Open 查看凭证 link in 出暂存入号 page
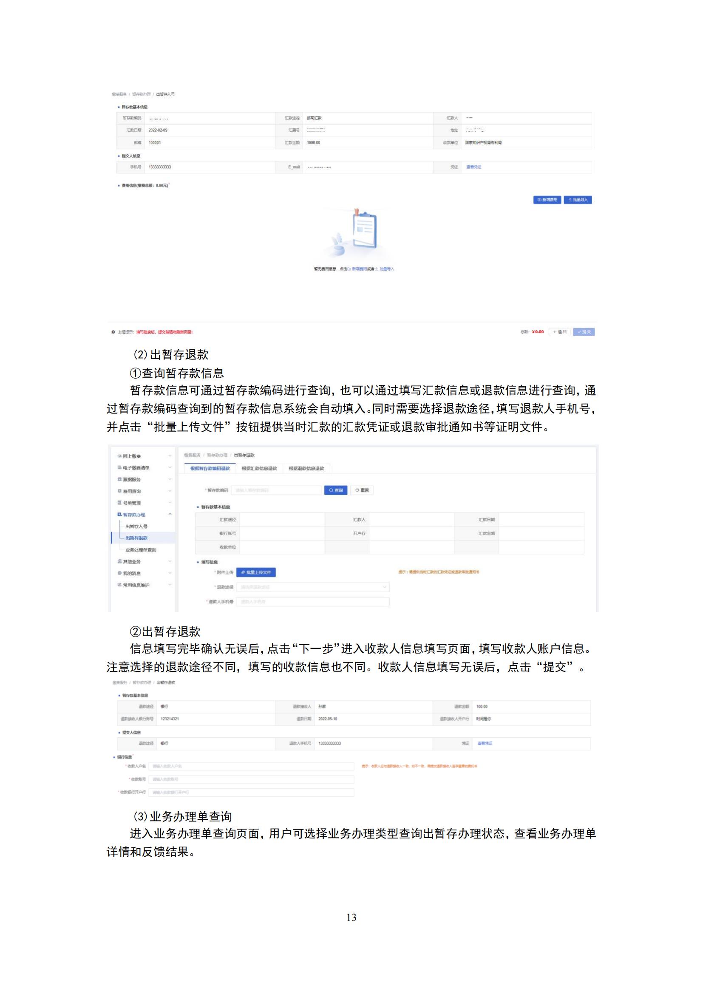The image size is (703, 994). [473, 167]
